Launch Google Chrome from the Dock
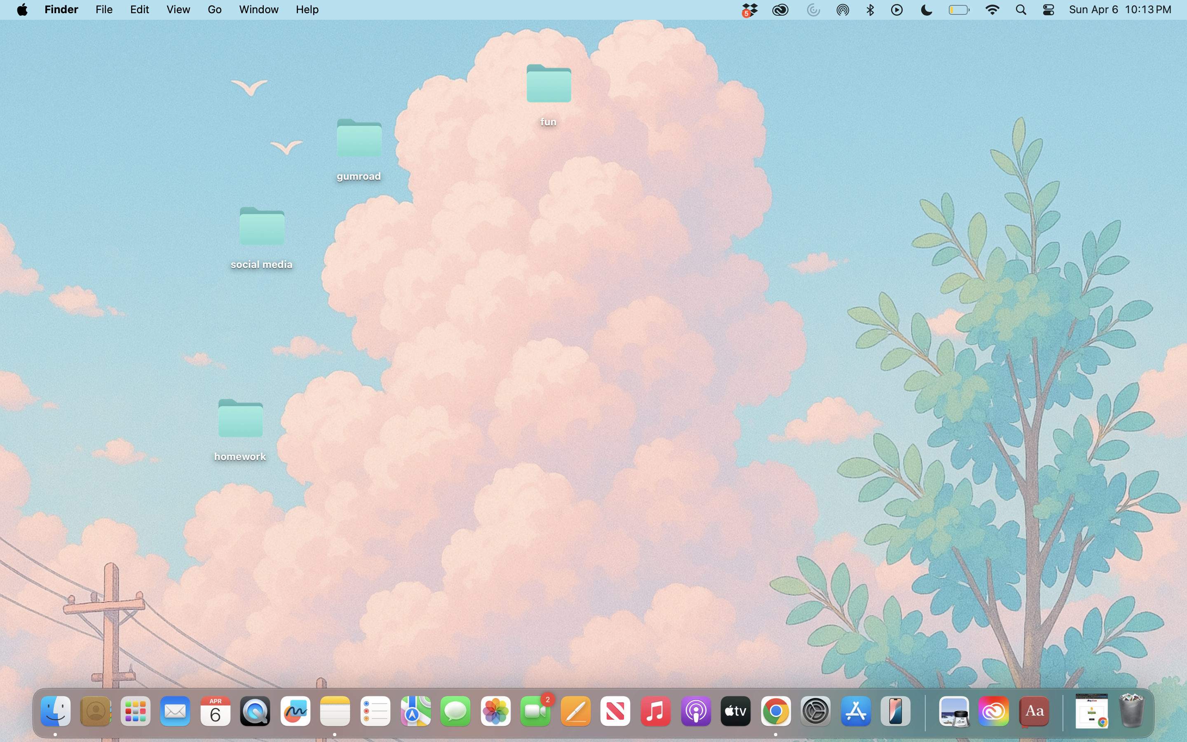Screen dimensions: 1187x742 tap(776, 711)
